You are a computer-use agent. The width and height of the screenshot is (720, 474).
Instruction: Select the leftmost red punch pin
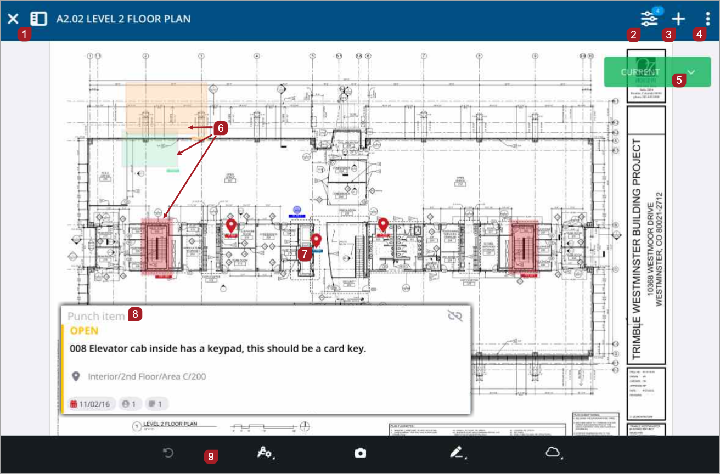click(231, 225)
